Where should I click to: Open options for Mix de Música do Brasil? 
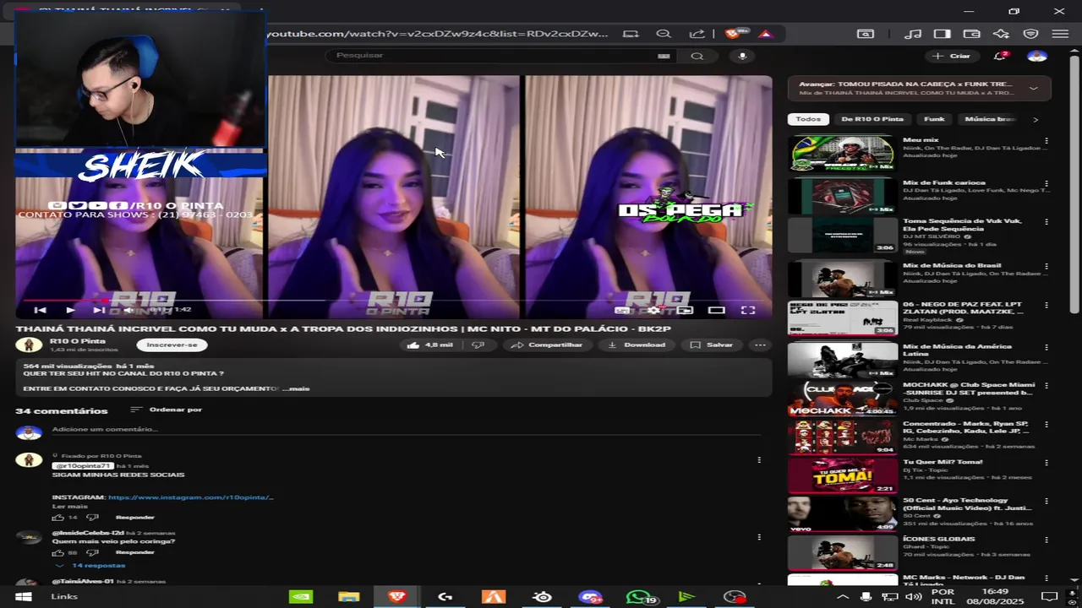tap(1046, 266)
